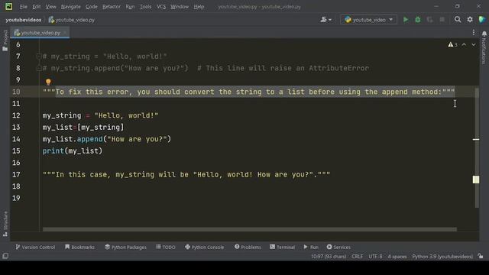
Task: Collapse comment fold marker on line 7
Action: [x=39, y=57]
